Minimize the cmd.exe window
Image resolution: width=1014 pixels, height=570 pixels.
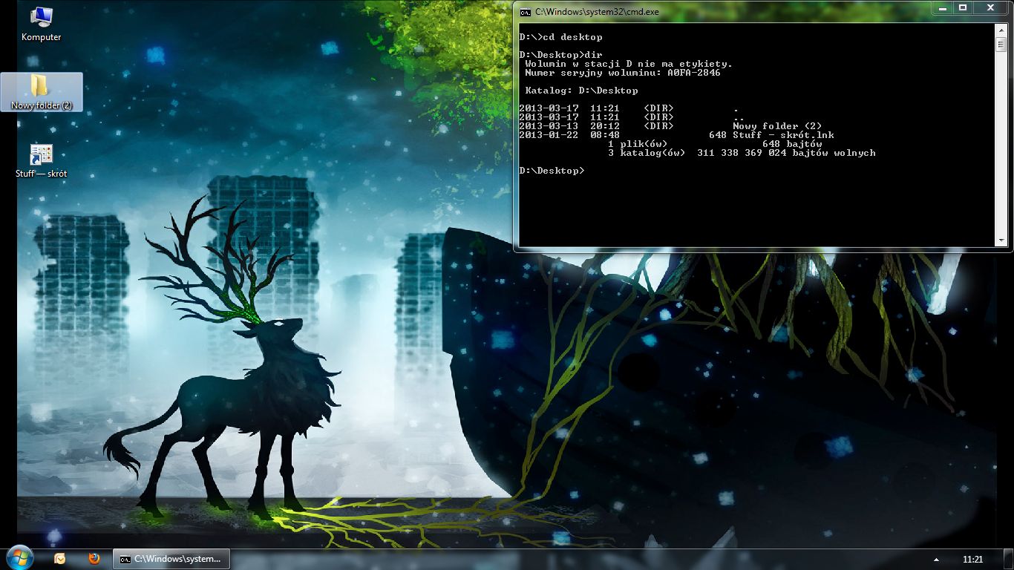942,7
